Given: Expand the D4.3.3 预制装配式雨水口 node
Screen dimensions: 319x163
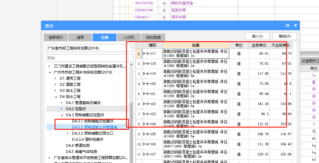Looking at the screenshot, I should point(68,133).
